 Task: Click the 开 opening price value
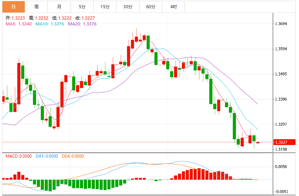click(x=18, y=18)
